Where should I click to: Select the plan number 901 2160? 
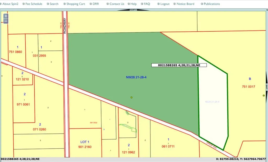85,147
